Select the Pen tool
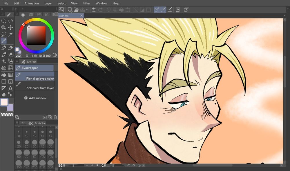290x171 pixels. coord(3,48)
